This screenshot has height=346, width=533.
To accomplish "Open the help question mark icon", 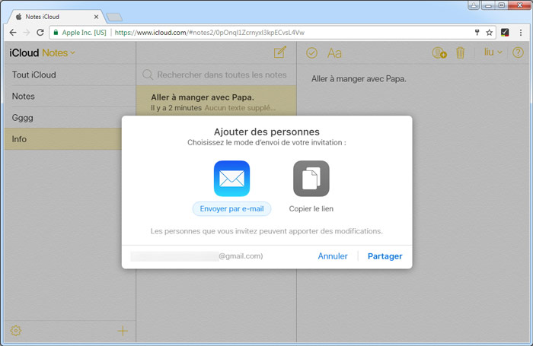I will (518, 52).
